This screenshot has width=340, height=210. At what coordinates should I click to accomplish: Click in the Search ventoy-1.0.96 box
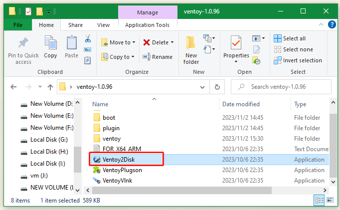281,87
